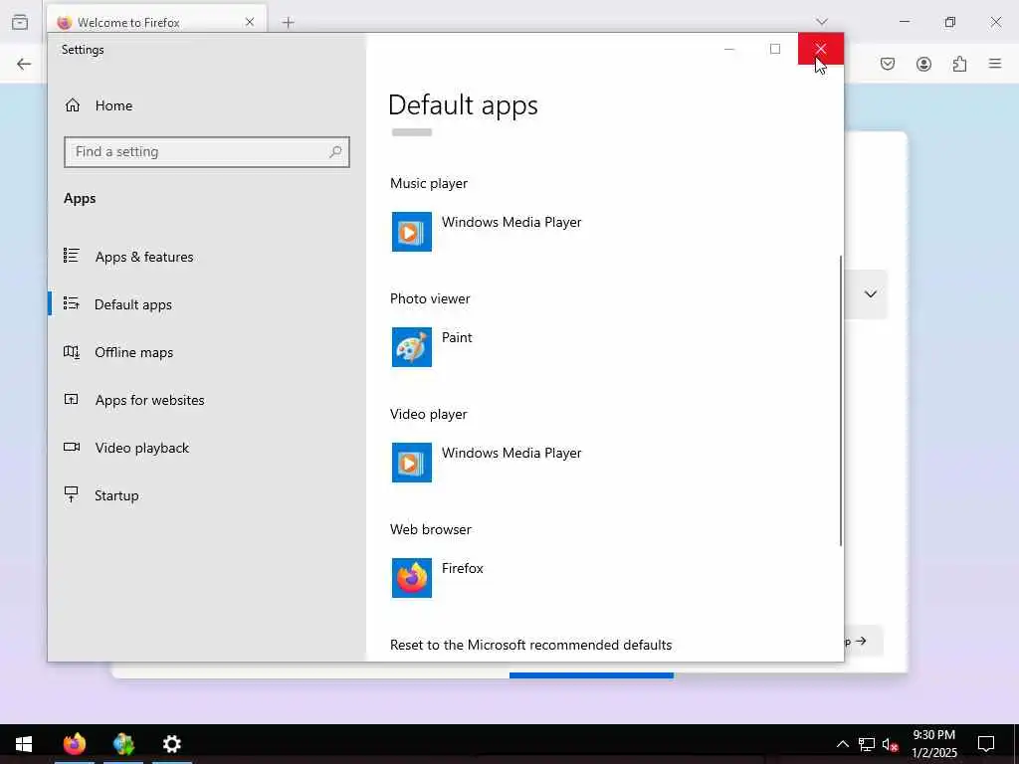1019x764 pixels.
Task: Show hidden system tray icons
Action: 842,744
